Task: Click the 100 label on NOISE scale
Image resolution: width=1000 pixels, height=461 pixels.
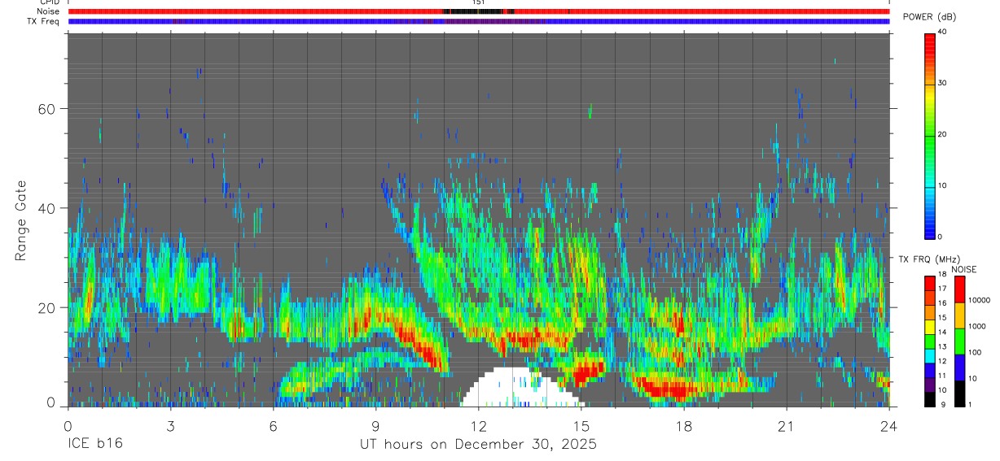Action: (x=976, y=353)
